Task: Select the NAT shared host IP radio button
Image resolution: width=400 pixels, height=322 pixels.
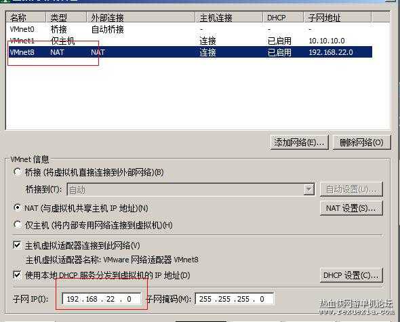Action: 18,207
